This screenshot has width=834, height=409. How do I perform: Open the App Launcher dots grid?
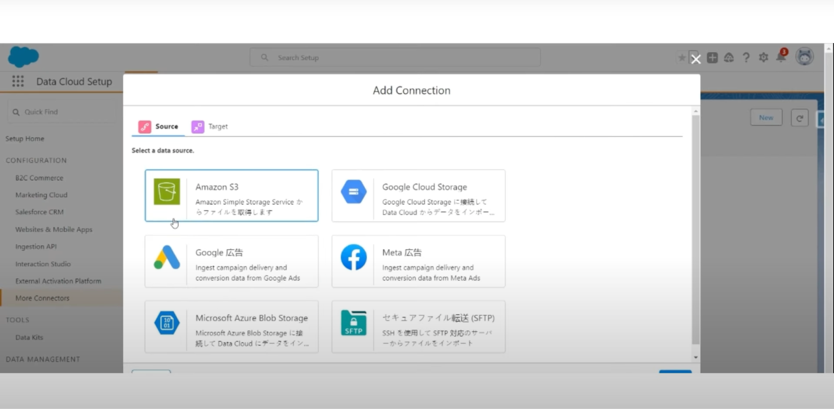18,81
